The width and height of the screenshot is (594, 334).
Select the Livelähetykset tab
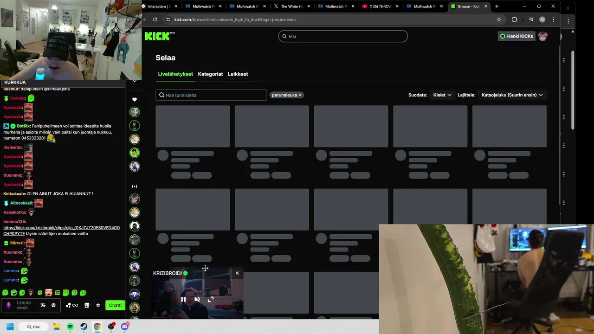click(x=175, y=74)
